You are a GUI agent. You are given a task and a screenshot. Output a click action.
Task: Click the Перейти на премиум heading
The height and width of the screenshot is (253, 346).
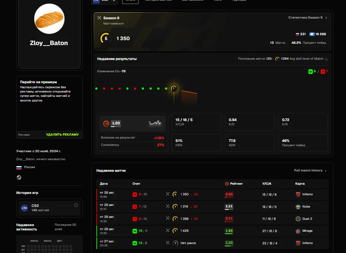[39, 82]
